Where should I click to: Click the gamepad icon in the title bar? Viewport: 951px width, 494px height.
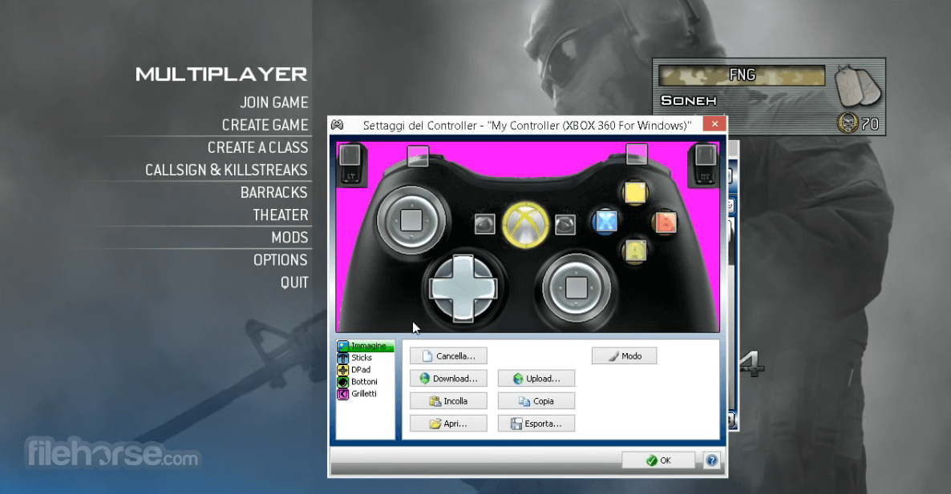click(338, 125)
